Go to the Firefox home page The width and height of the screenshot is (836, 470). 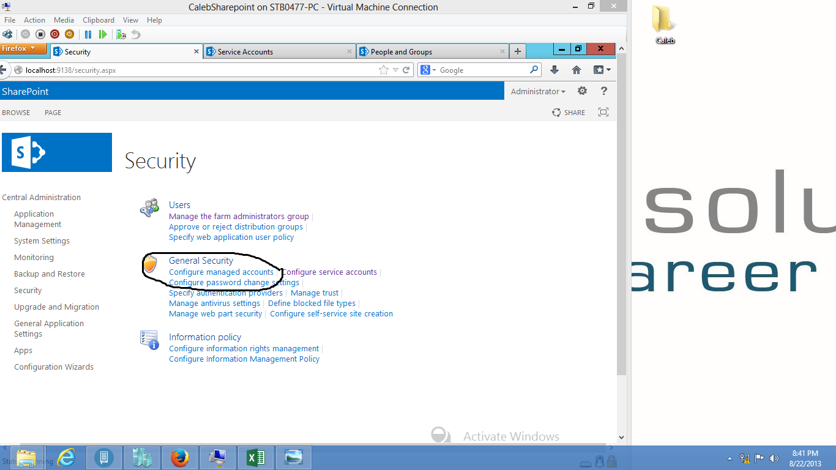point(576,70)
